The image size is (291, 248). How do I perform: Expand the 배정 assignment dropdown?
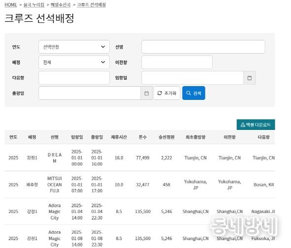(74, 62)
